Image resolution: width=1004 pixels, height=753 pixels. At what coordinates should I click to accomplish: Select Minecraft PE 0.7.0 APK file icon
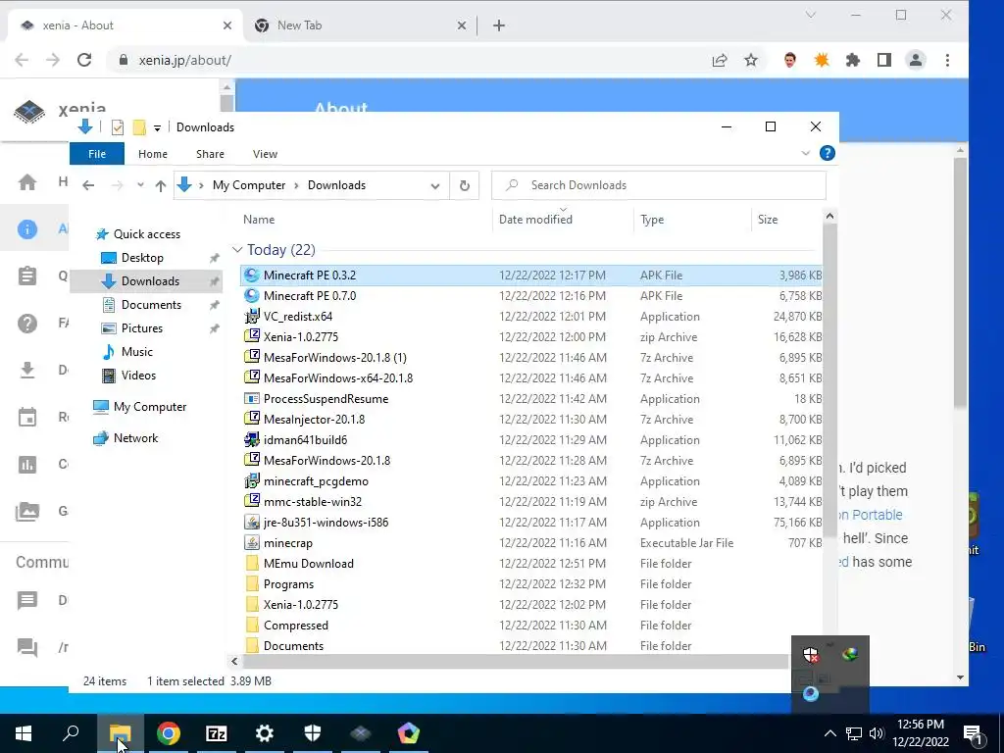point(252,296)
